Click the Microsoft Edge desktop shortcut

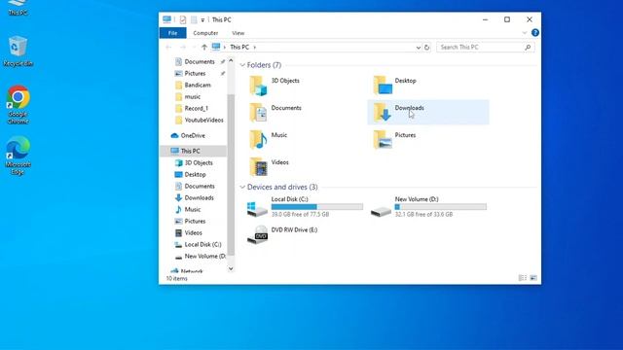point(18,156)
